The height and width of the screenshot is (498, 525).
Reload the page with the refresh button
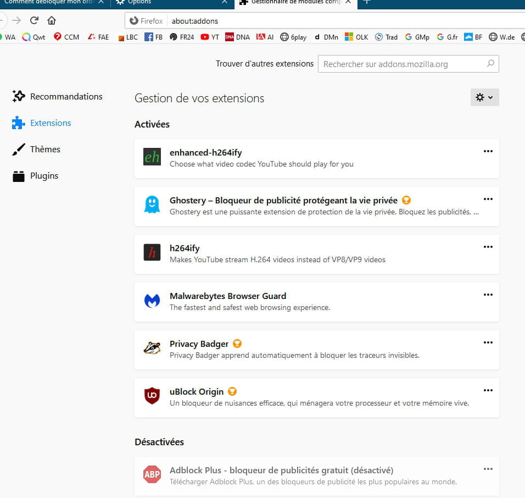click(x=34, y=20)
